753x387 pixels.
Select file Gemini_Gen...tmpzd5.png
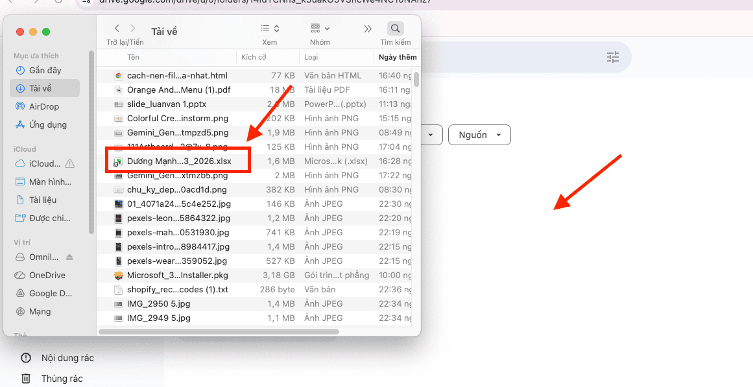tap(178, 132)
